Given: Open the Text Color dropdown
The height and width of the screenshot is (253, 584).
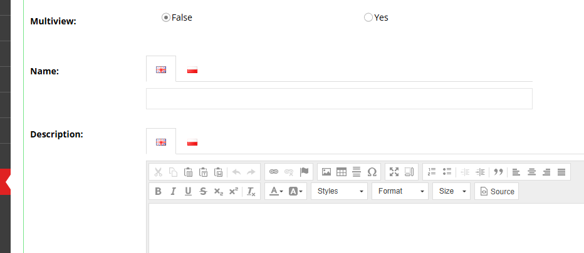Looking at the screenshot, I should click(276, 191).
